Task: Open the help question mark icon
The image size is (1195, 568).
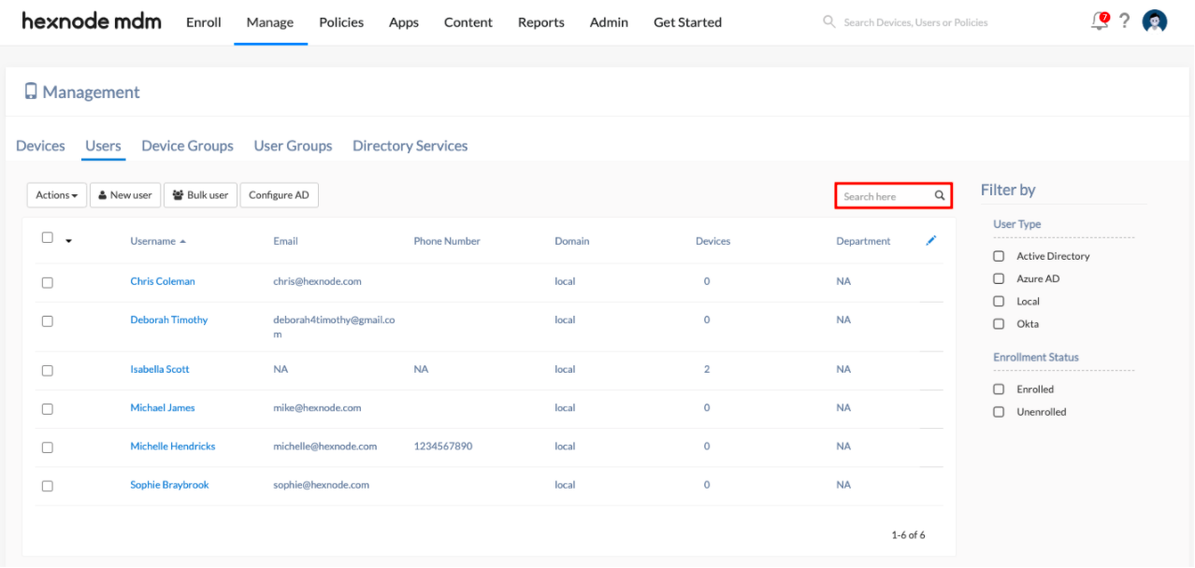Action: pos(1124,21)
